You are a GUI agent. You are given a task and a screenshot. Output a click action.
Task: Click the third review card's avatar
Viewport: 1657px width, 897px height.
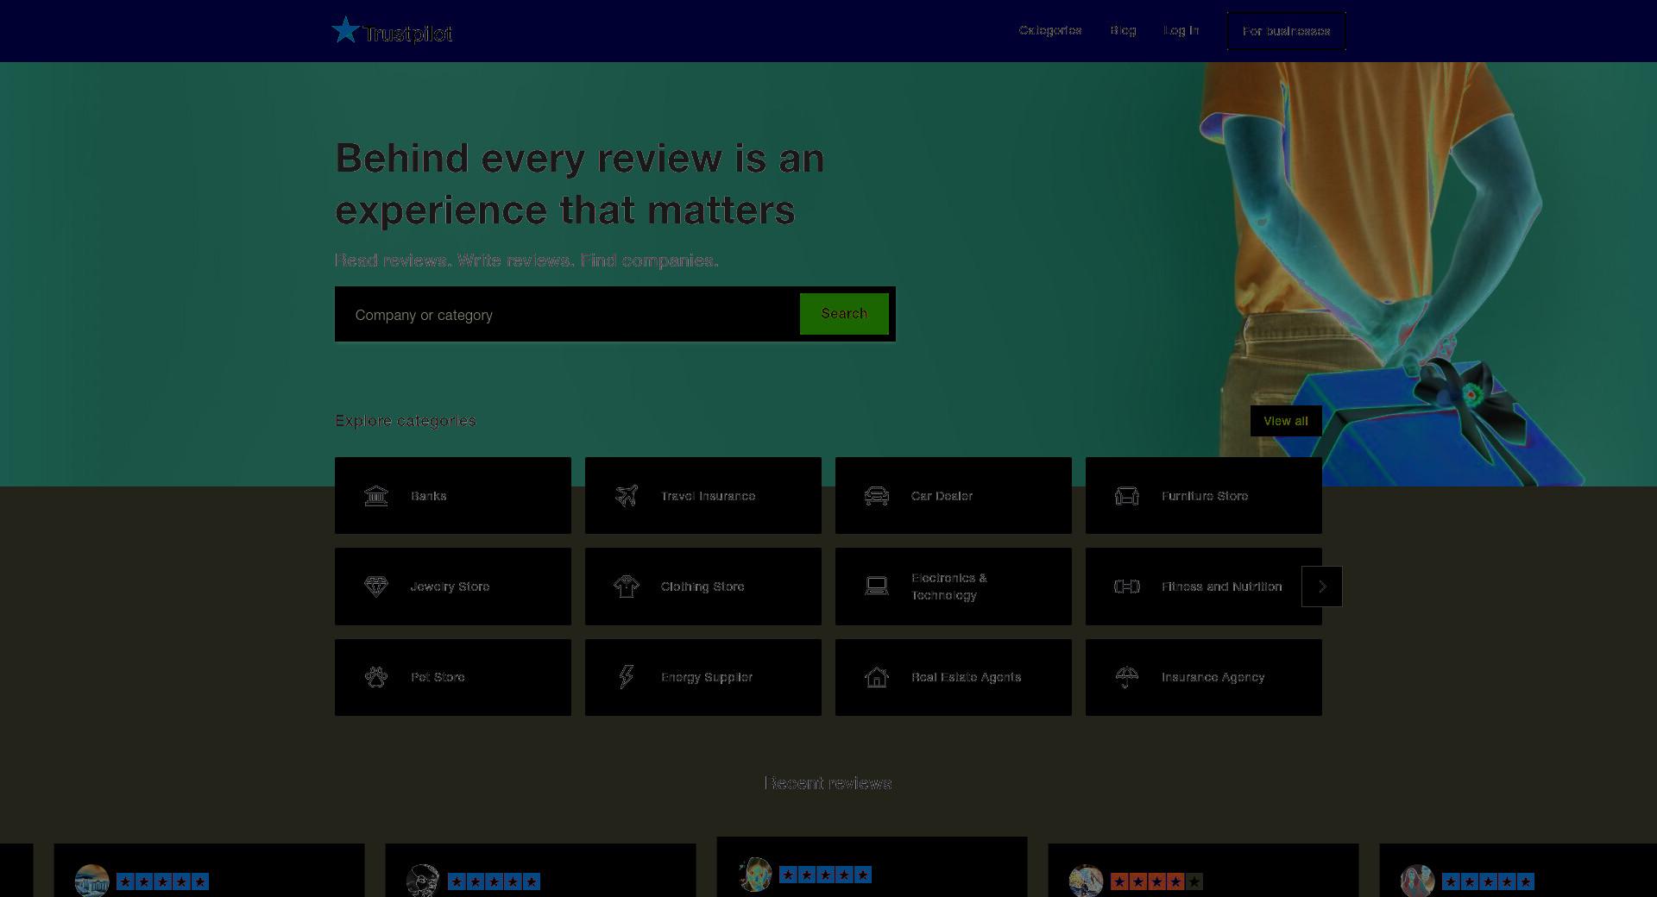[x=755, y=875]
